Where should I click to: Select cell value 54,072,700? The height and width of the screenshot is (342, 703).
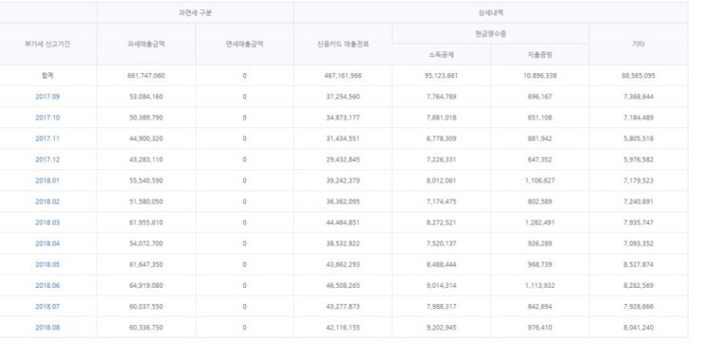pos(146,244)
